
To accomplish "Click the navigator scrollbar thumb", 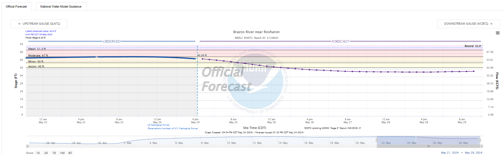I will click(428, 146).
